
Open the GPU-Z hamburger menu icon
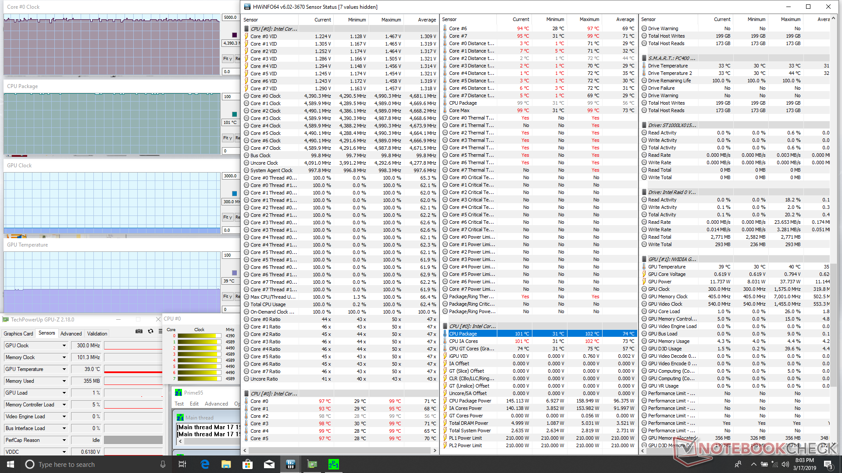pyautogui.click(x=160, y=332)
